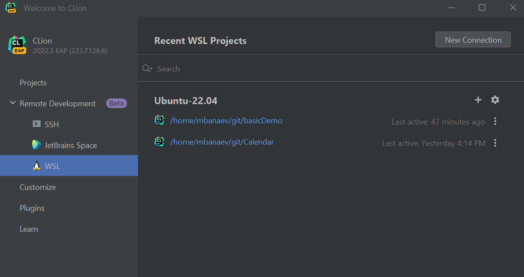The image size is (524, 277).
Task: Click the basicDemo project CLion icon
Action: pos(159,120)
